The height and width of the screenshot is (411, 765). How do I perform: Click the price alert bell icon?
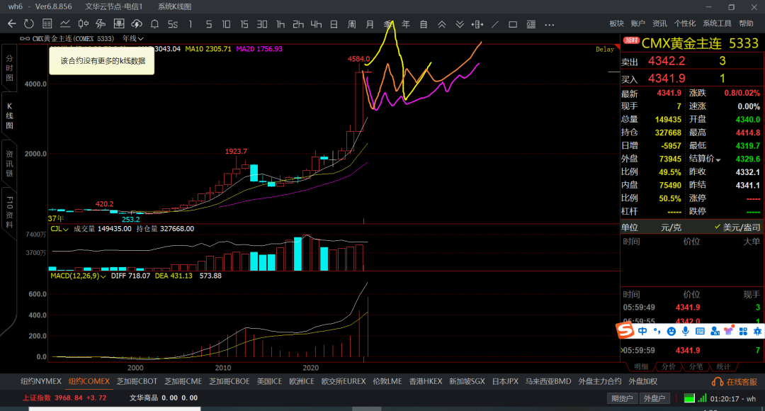154,24
